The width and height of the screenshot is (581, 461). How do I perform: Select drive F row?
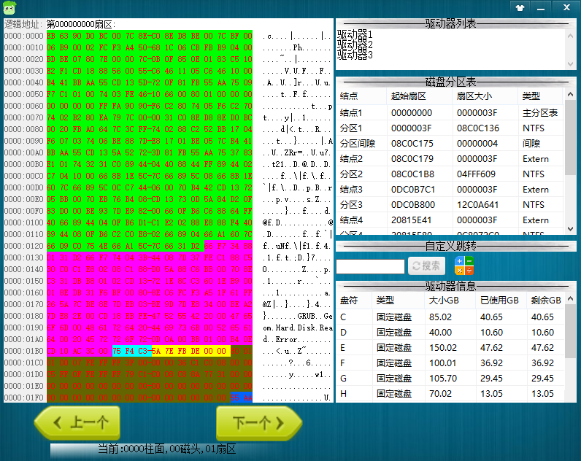click(450, 363)
